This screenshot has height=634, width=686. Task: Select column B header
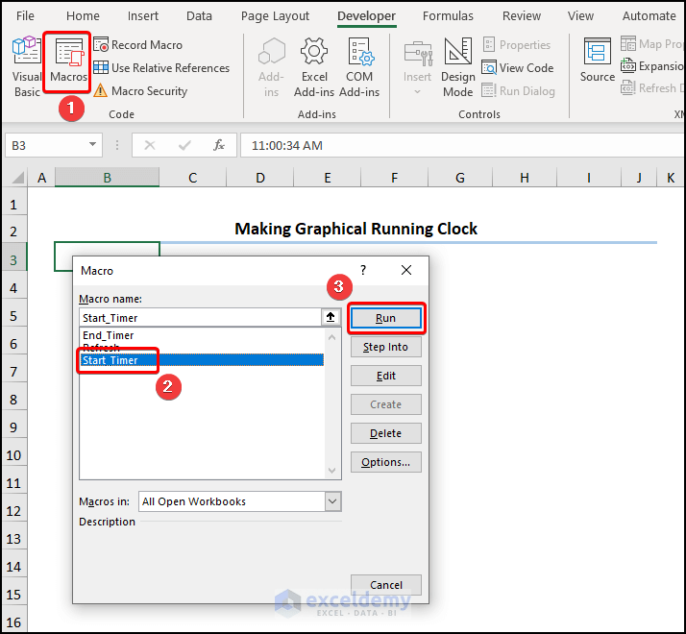107,178
